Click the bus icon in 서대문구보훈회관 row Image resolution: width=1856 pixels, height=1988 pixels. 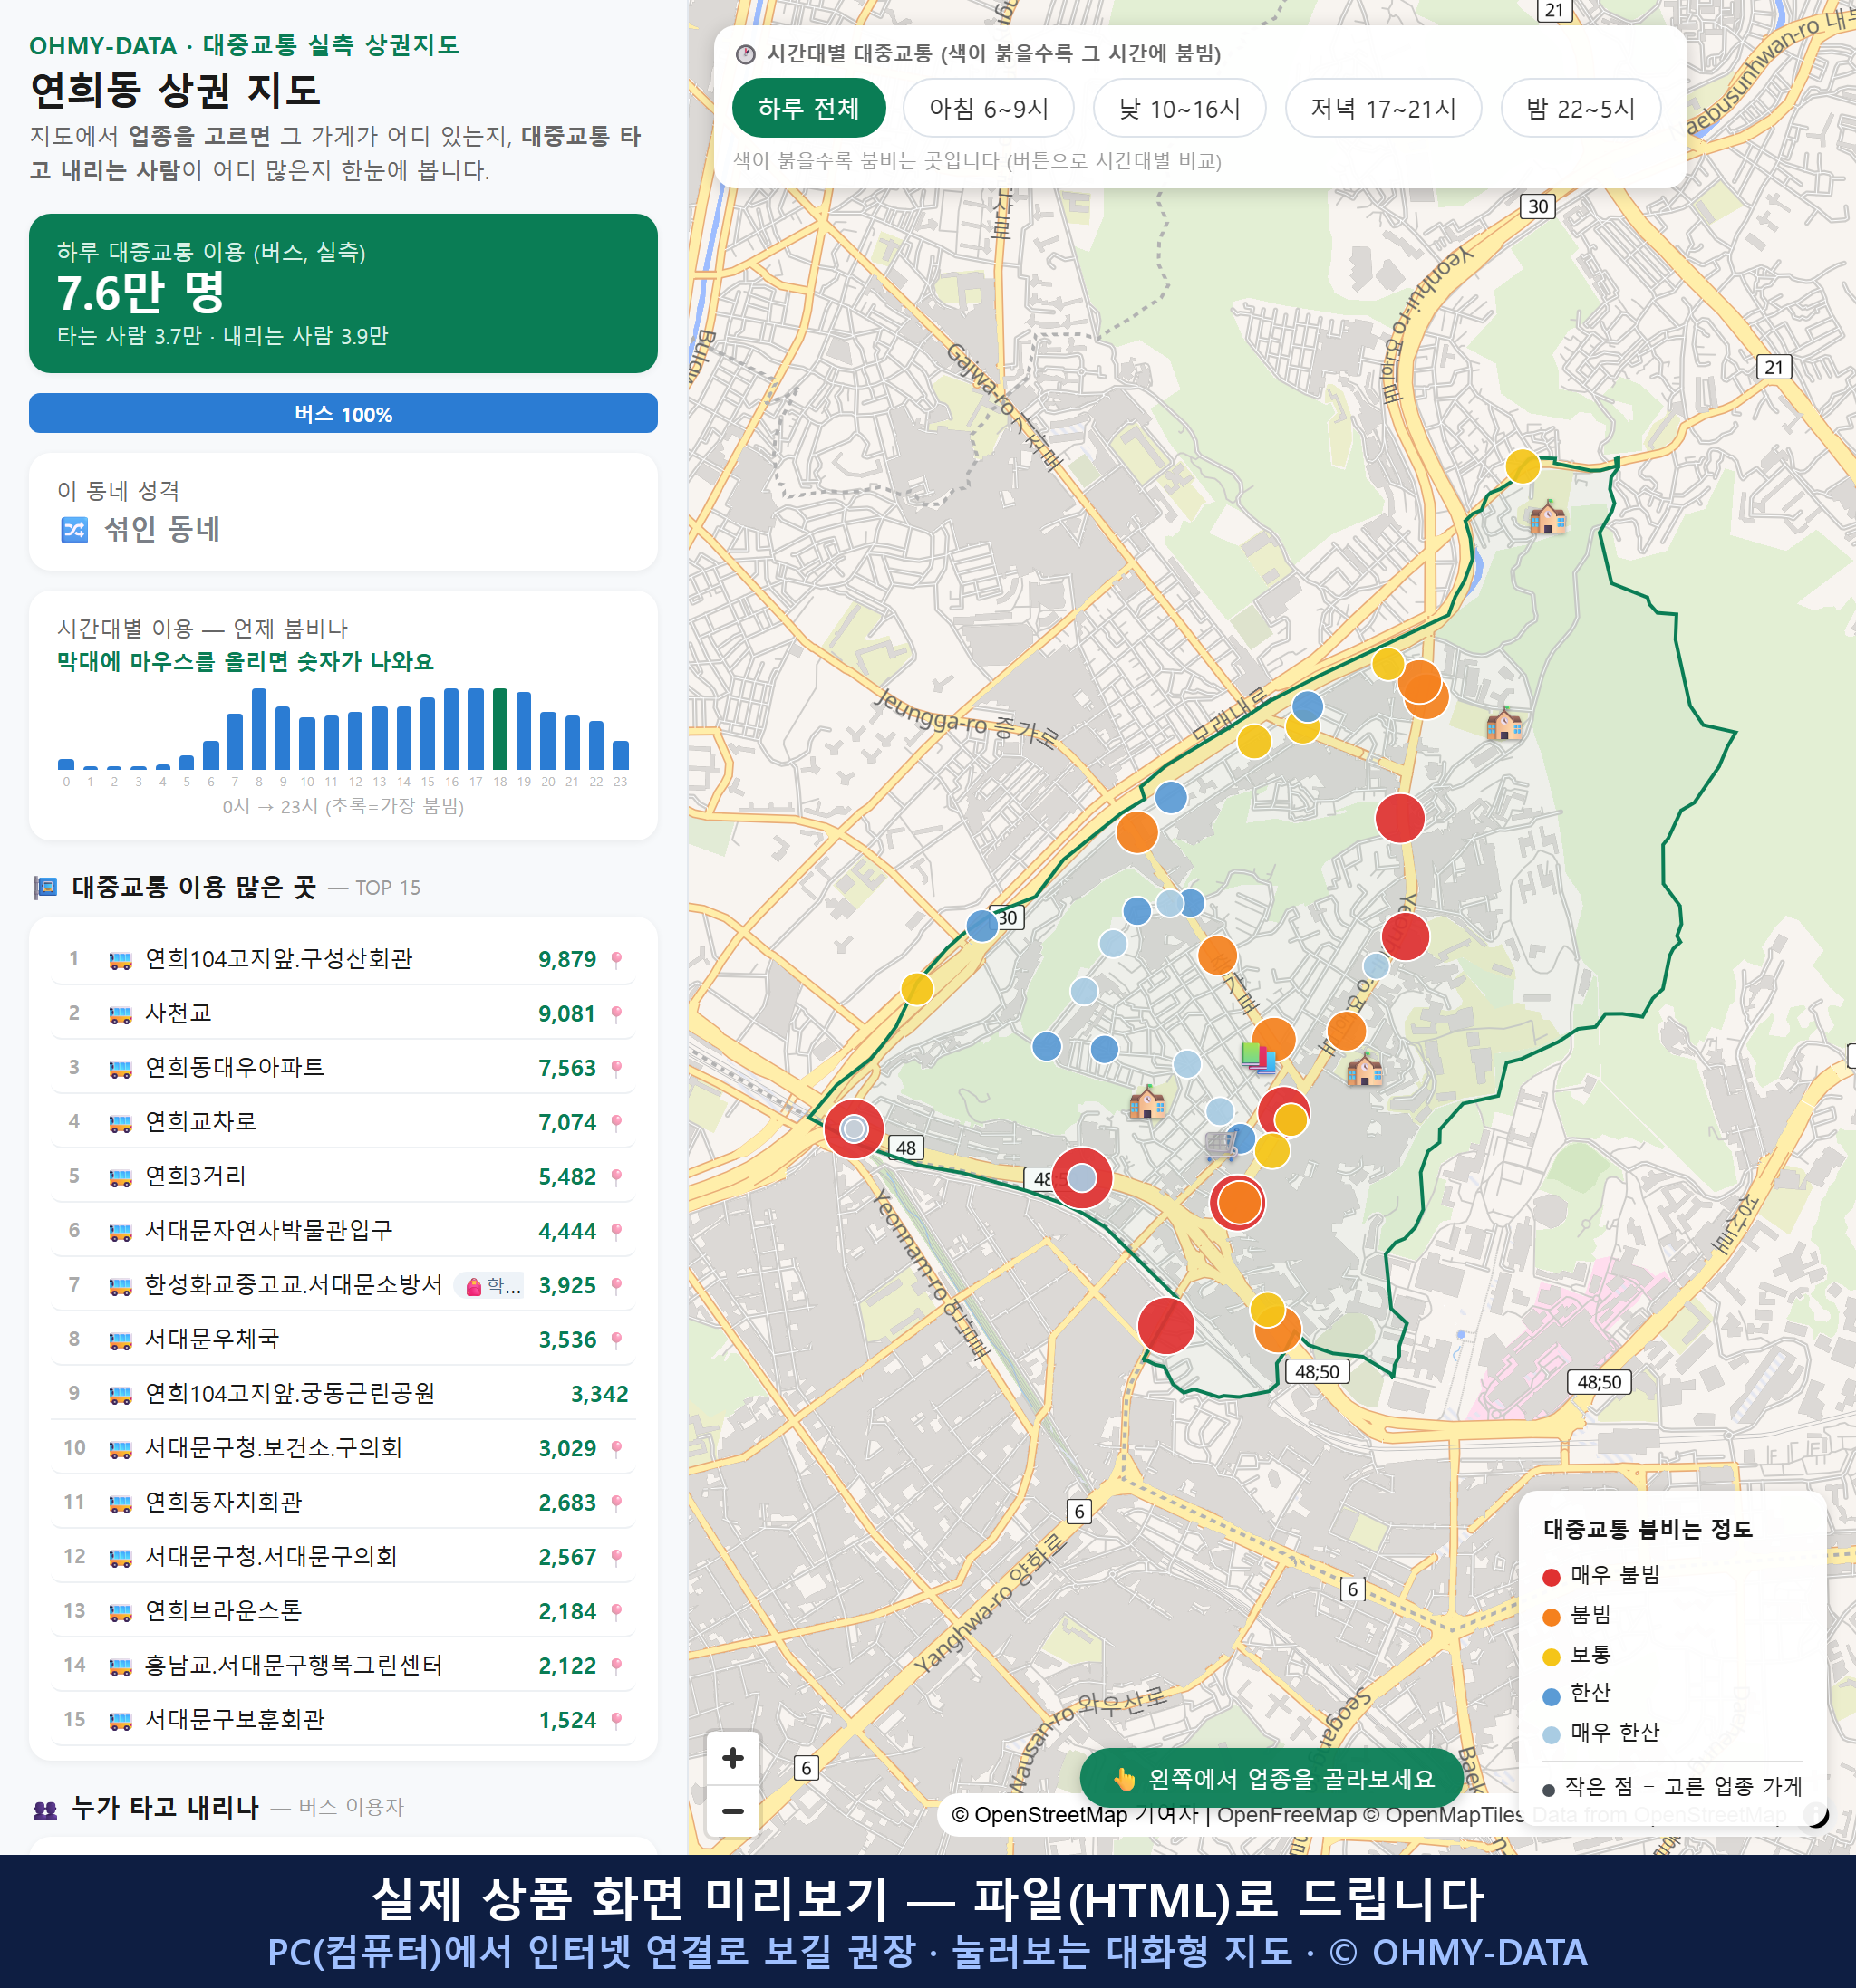(120, 1720)
